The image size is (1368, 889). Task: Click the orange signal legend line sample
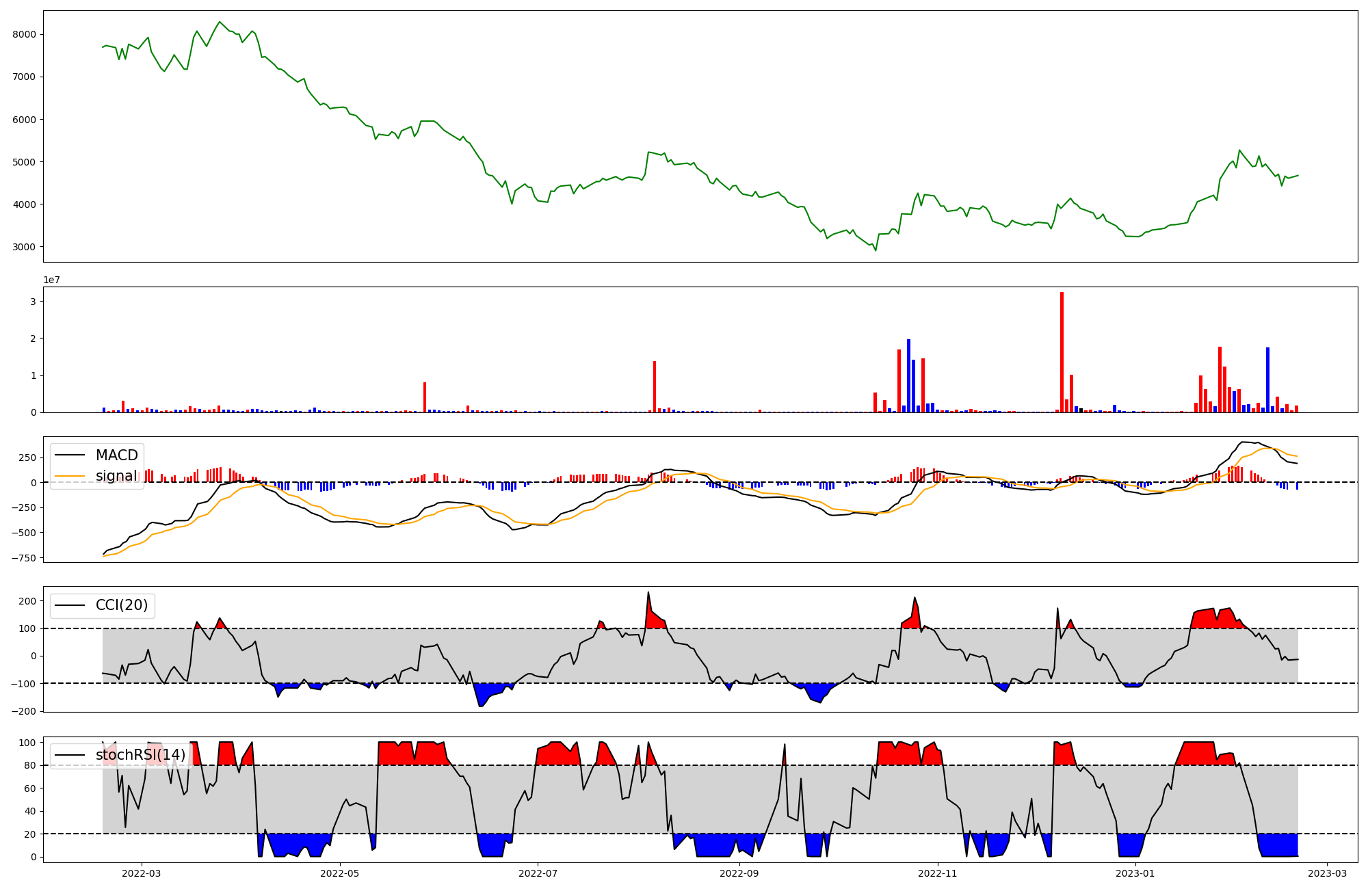tap(71, 476)
